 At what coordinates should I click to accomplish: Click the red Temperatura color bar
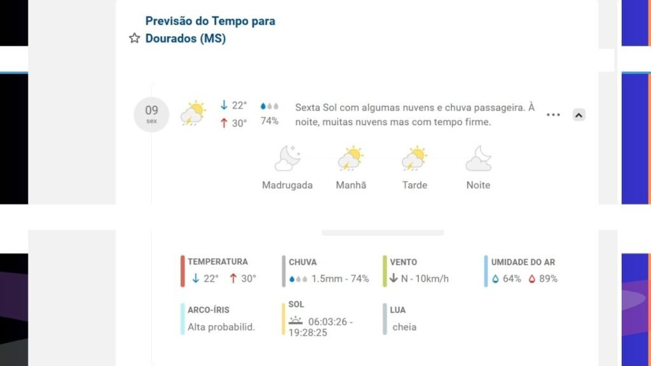(182, 271)
